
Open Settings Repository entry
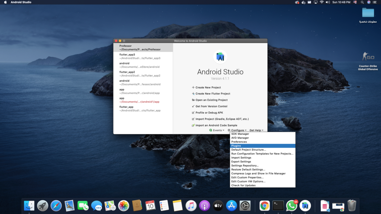click(x=262, y=165)
